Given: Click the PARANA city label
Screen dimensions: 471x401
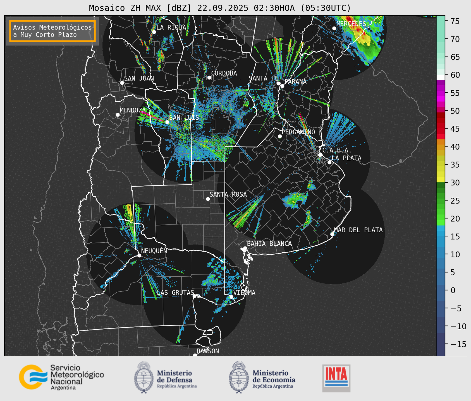Looking at the screenshot, I should (x=295, y=82).
